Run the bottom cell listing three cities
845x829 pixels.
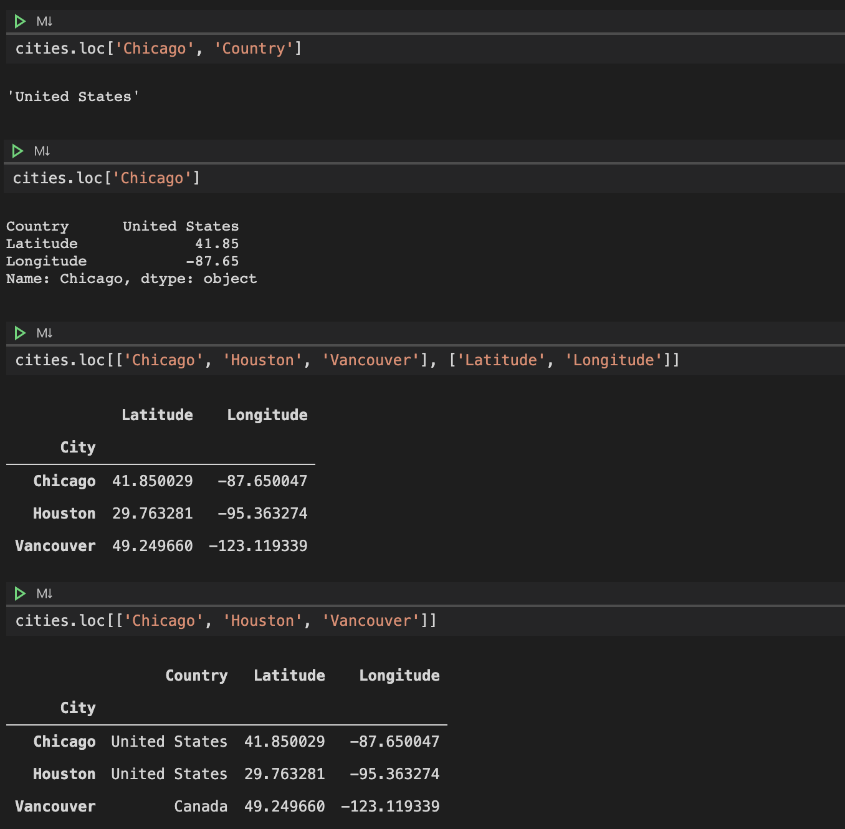point(19,593)
